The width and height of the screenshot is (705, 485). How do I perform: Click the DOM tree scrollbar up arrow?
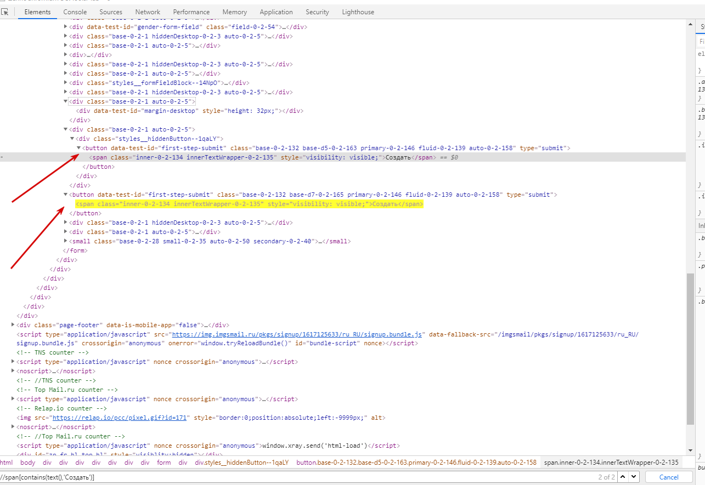pyautogui.click(x=690, y=25)
